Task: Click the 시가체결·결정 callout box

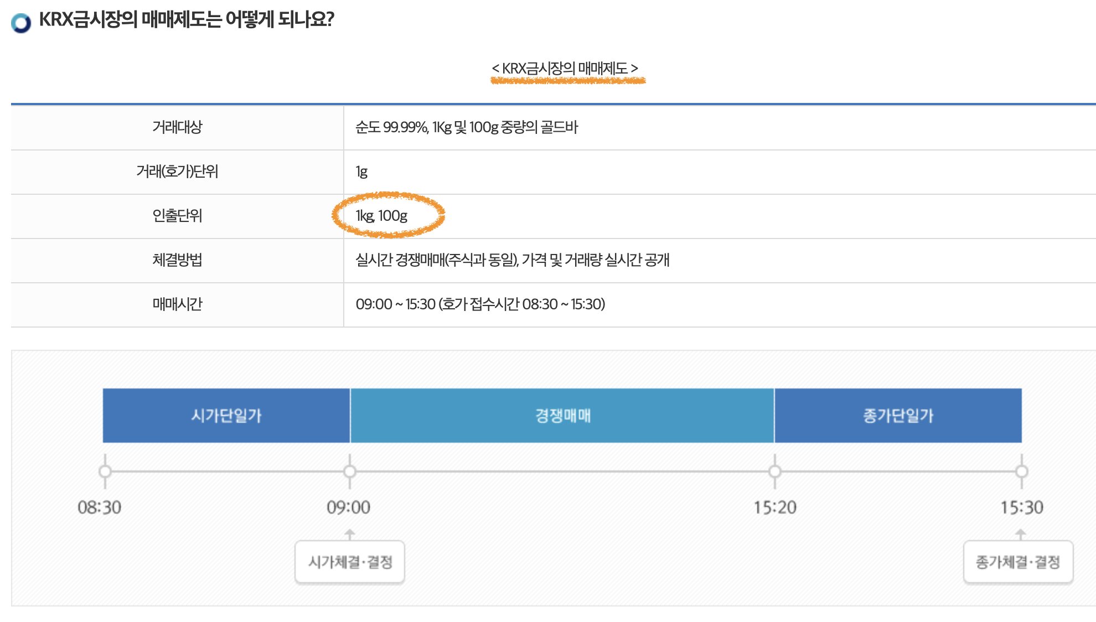Action: click(350, 562)
